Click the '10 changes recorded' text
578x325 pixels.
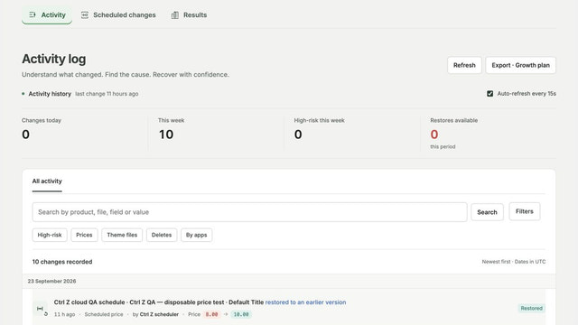tap(62, 262)
